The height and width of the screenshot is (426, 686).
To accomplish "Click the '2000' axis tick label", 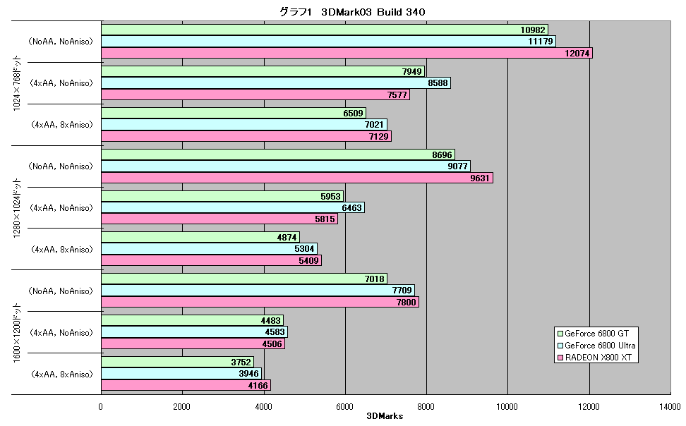I will [181, 406].
